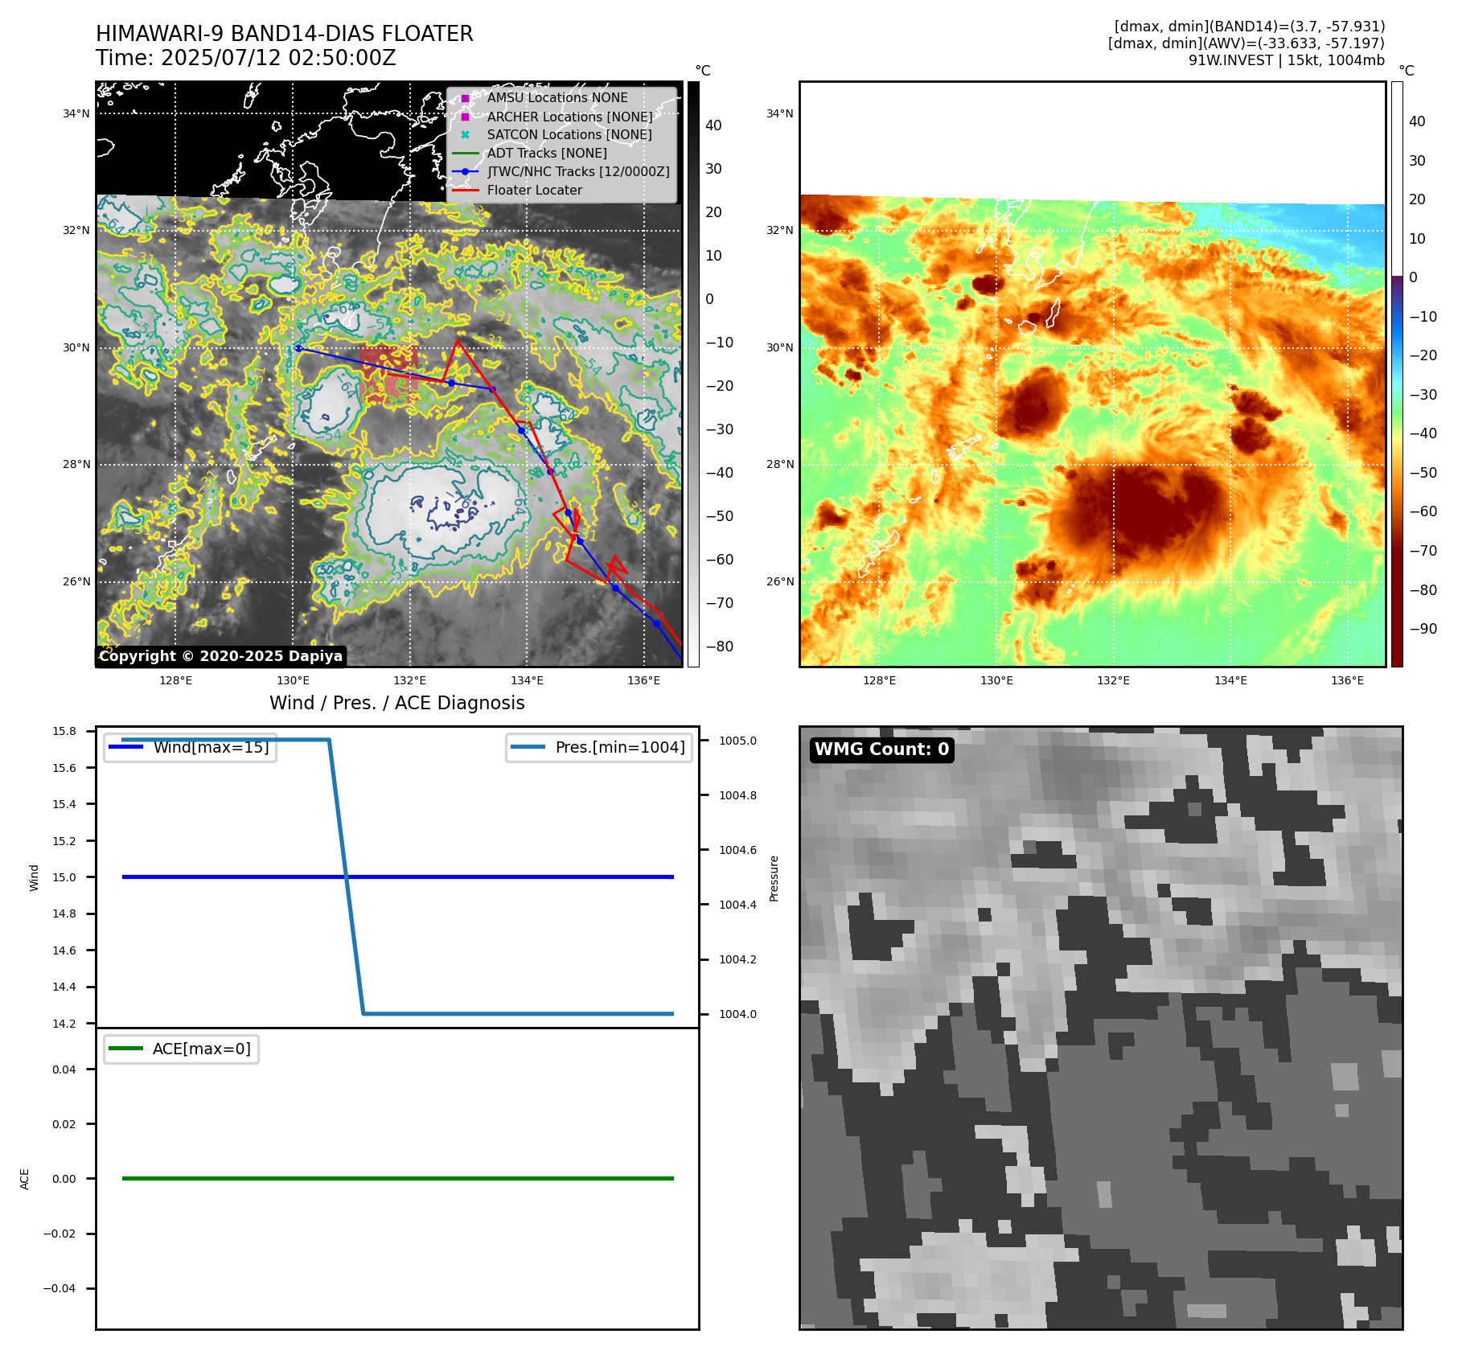Click the 'Wind[max=15]' legend box

click(x=191, y=747)
